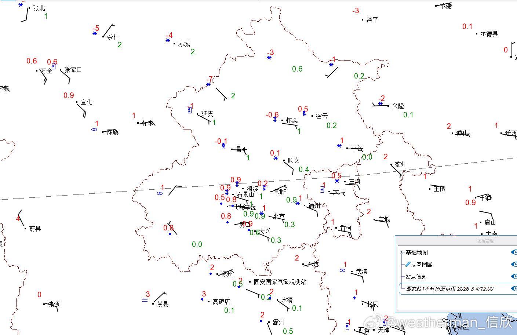Click the snow symbol near 三河 station
This screenshot has width=517, height=335.
336,181
